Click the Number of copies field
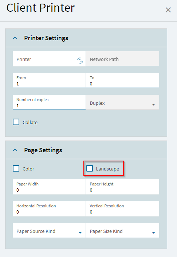 [x=49, y=103]
